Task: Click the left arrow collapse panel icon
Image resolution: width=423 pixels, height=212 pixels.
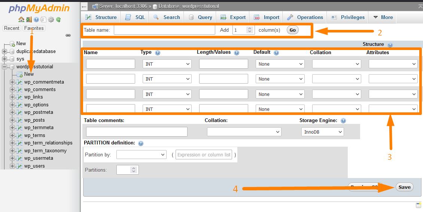Action: point(84,6)
